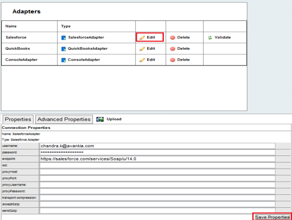Focus the username input field
This screenshot has width=292, height=220.
tap(157, 146)
